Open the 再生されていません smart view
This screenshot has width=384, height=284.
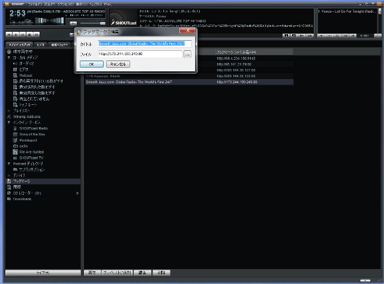[34, 99]
